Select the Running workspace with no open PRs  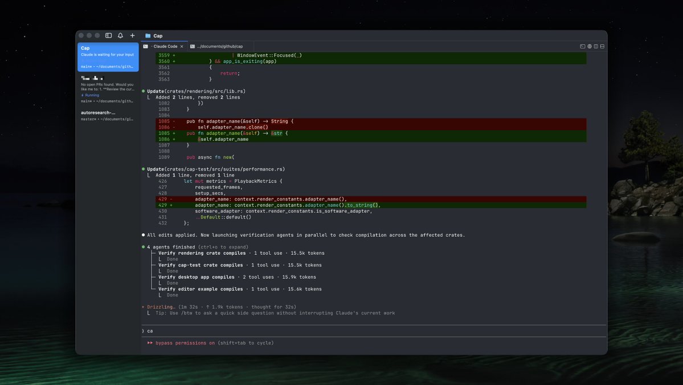(108, 90)
